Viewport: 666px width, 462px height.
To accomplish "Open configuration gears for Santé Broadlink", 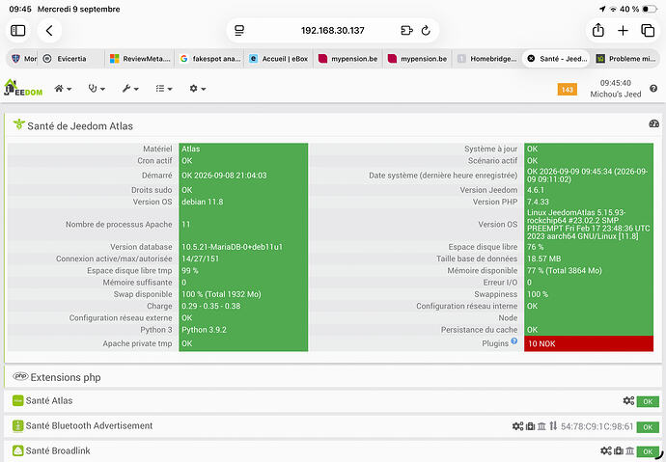I will coord(606,451).
